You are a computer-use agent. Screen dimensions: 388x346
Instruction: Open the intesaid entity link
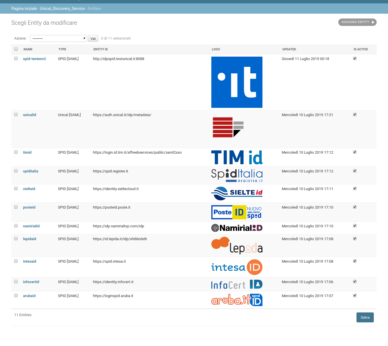[x=30, y=261]
